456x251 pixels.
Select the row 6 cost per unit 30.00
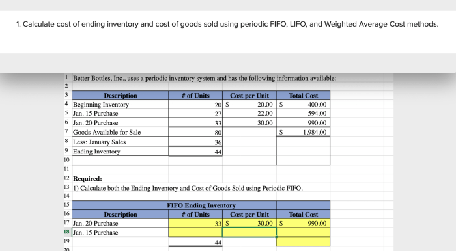click(x=249, y=123)
